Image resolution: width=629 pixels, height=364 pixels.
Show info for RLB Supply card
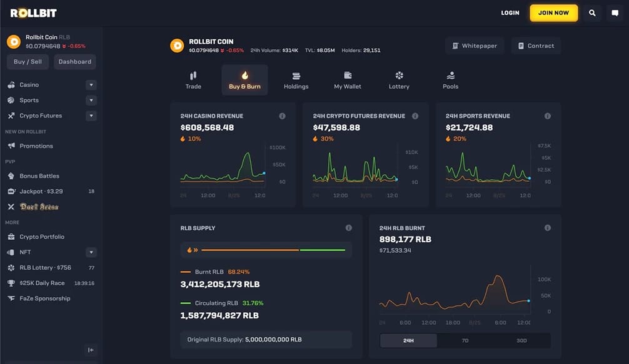[x=349, y=228]
